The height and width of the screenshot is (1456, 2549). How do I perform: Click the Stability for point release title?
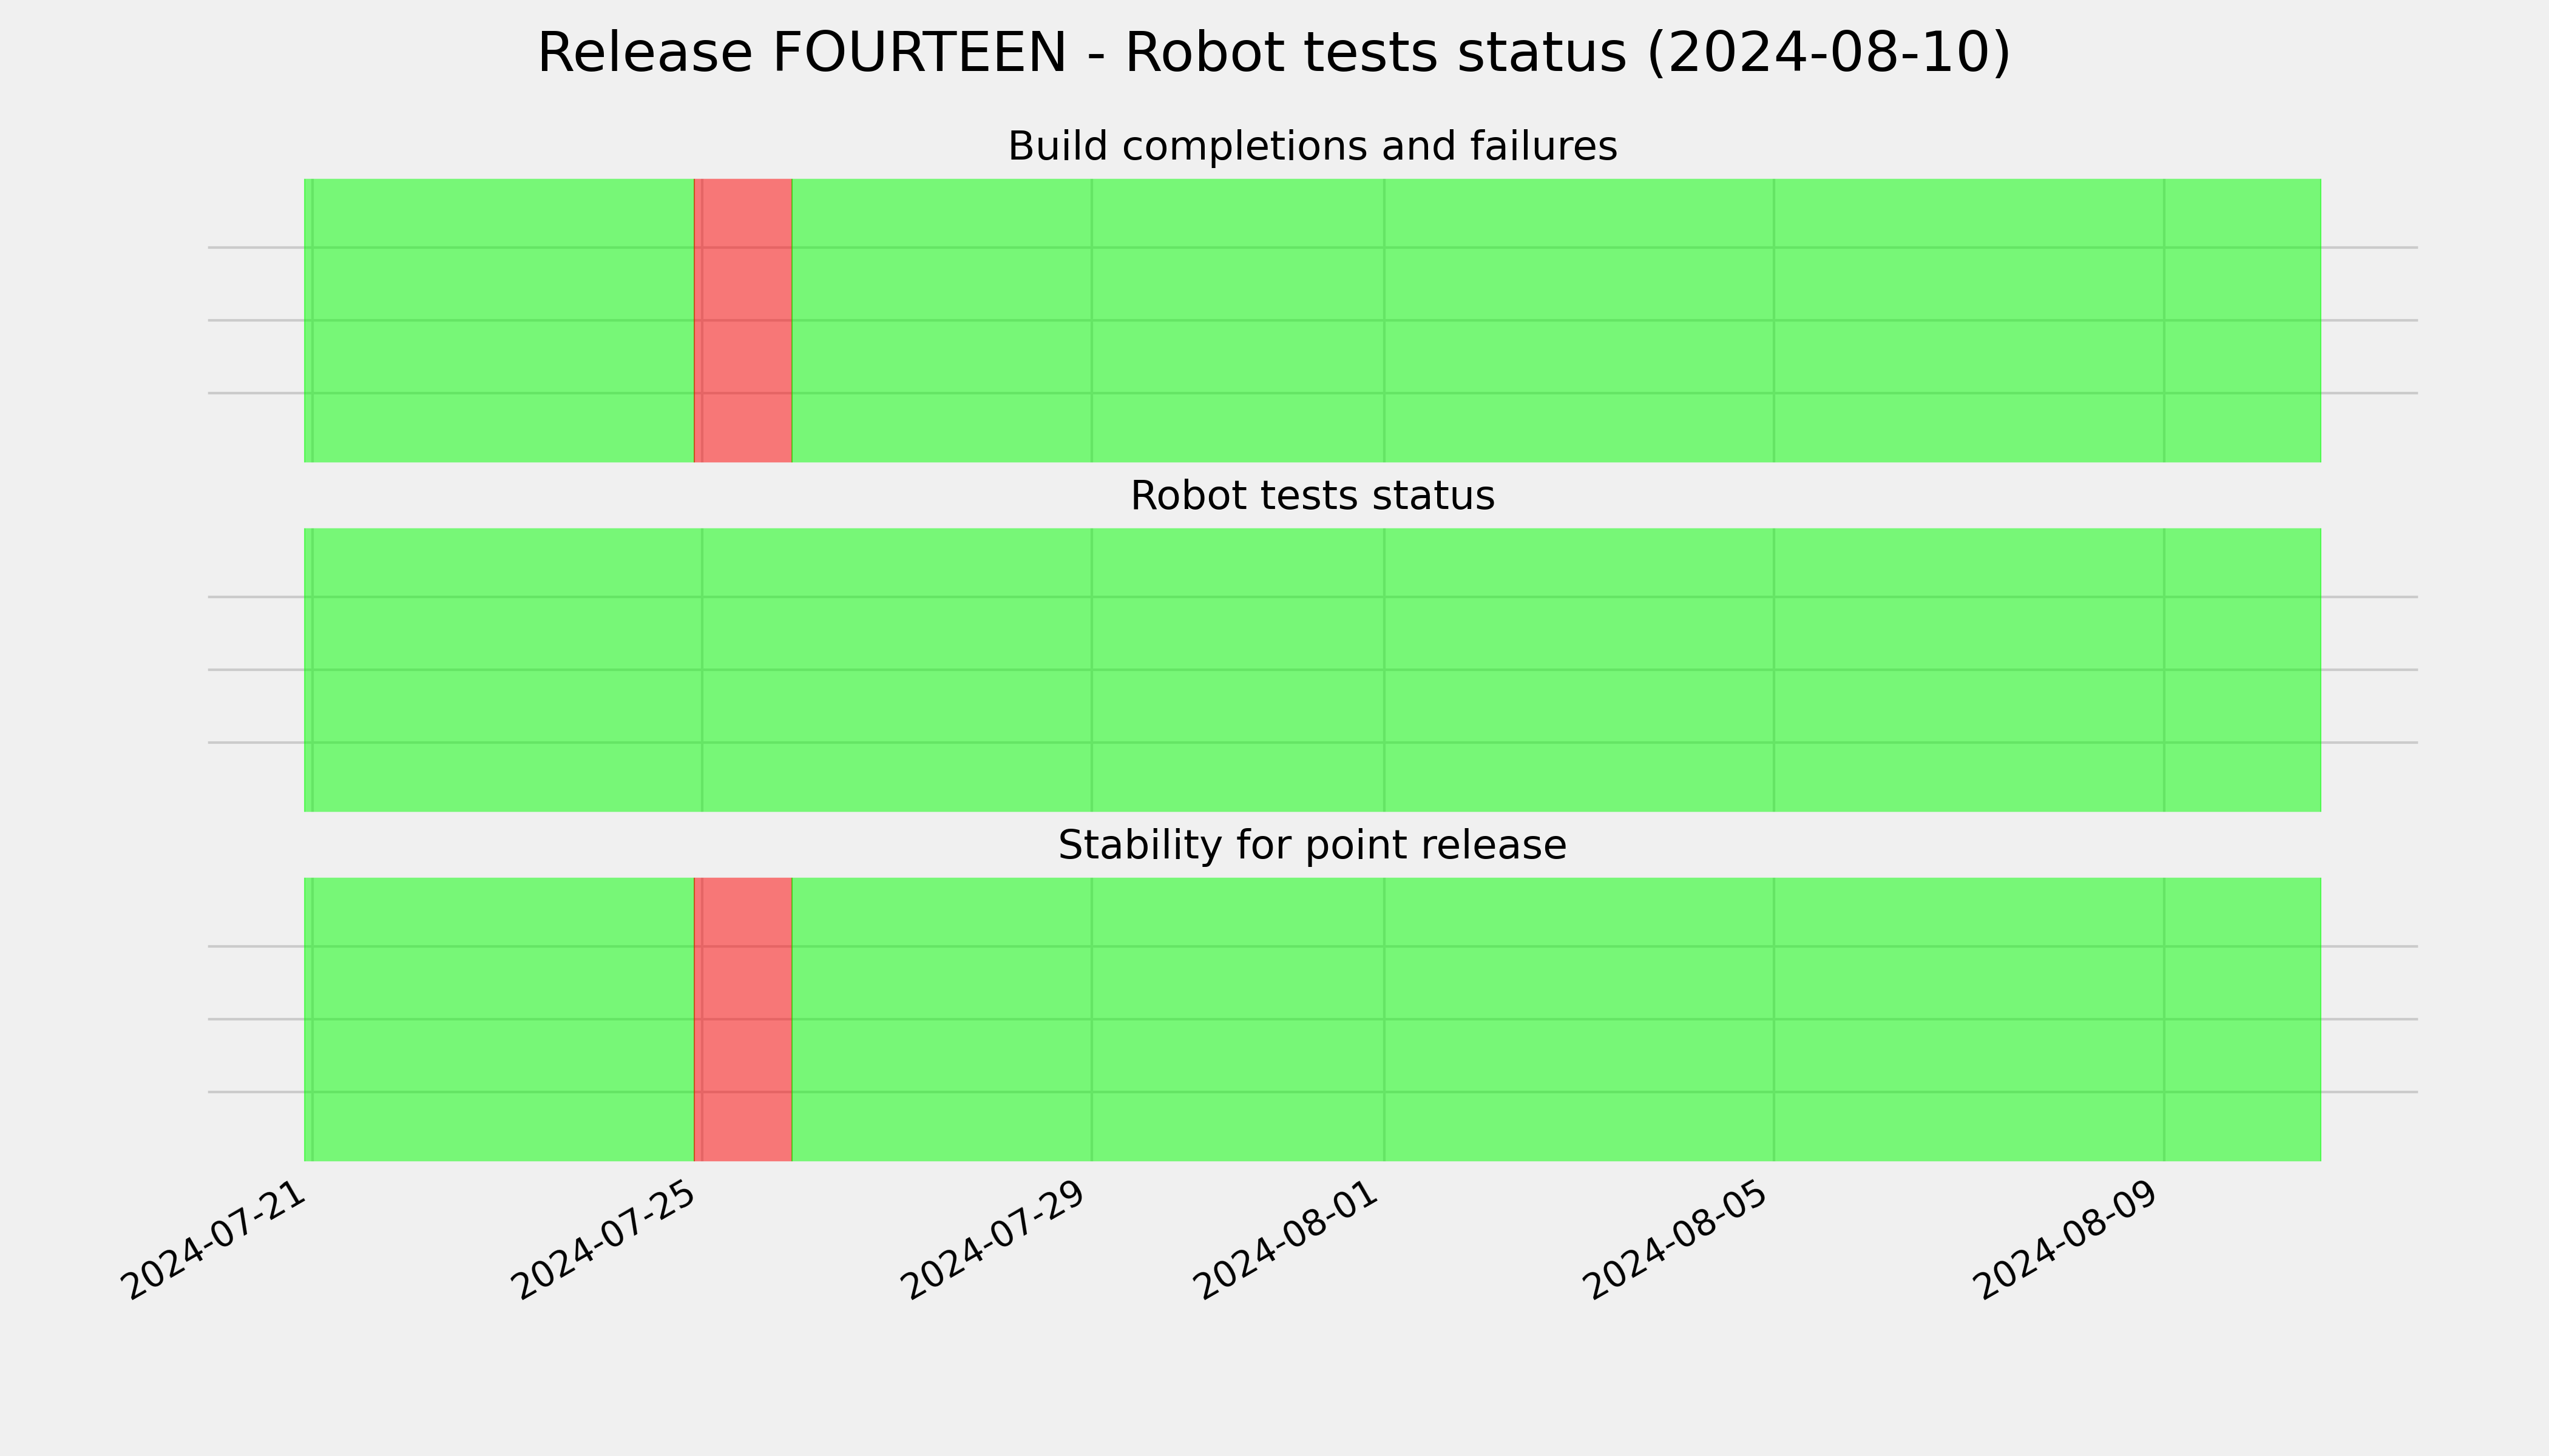coord(1312,846)
